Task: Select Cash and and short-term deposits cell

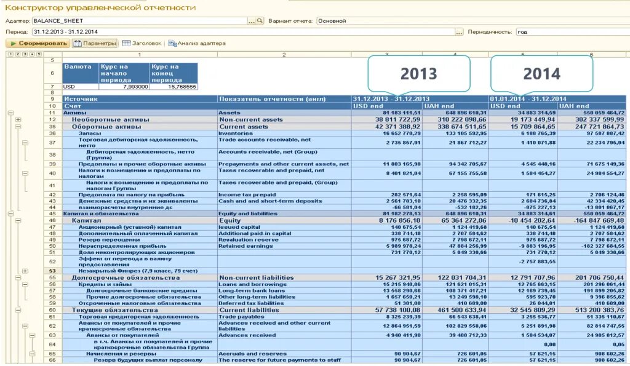Action: click(x=284, y=201)
